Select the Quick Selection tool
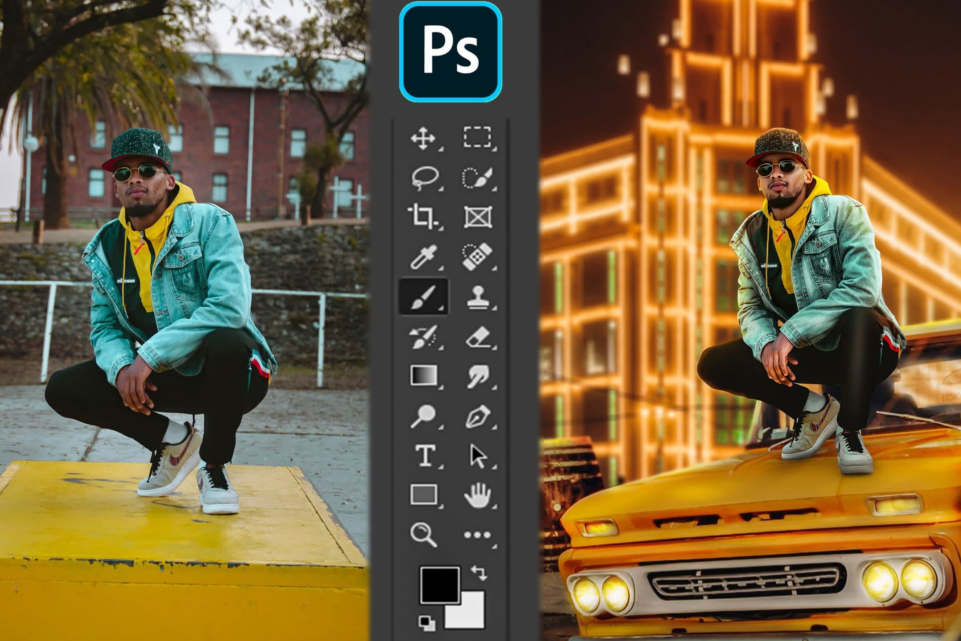 tap(477, 178)
